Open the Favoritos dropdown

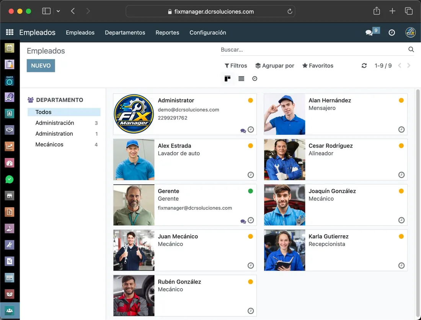point(318,66)
